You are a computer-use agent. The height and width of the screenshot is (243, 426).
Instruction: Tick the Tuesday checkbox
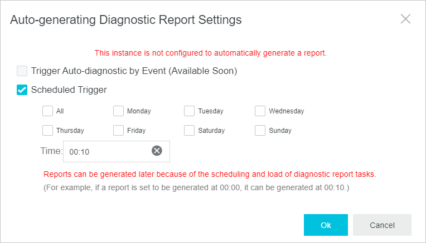coord(189,111)
